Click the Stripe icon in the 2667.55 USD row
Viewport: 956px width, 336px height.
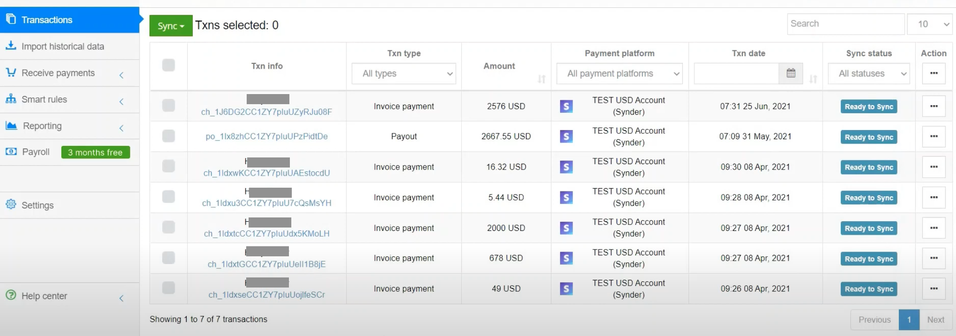(566, 136)
